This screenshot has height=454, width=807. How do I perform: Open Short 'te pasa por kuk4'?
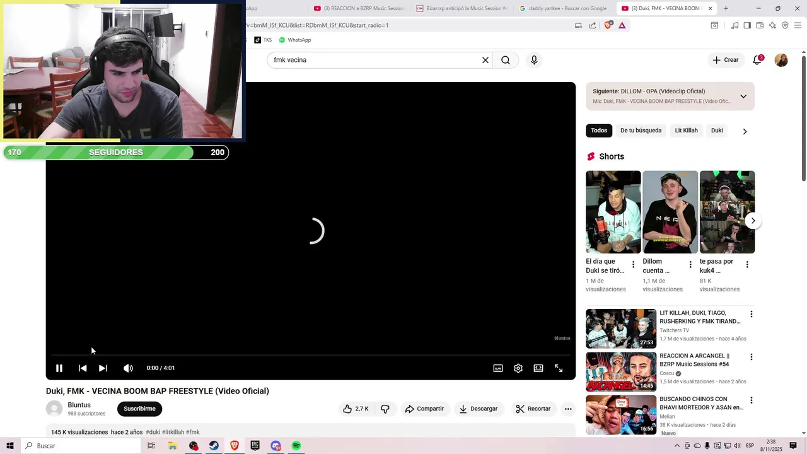tap(727, 212)
